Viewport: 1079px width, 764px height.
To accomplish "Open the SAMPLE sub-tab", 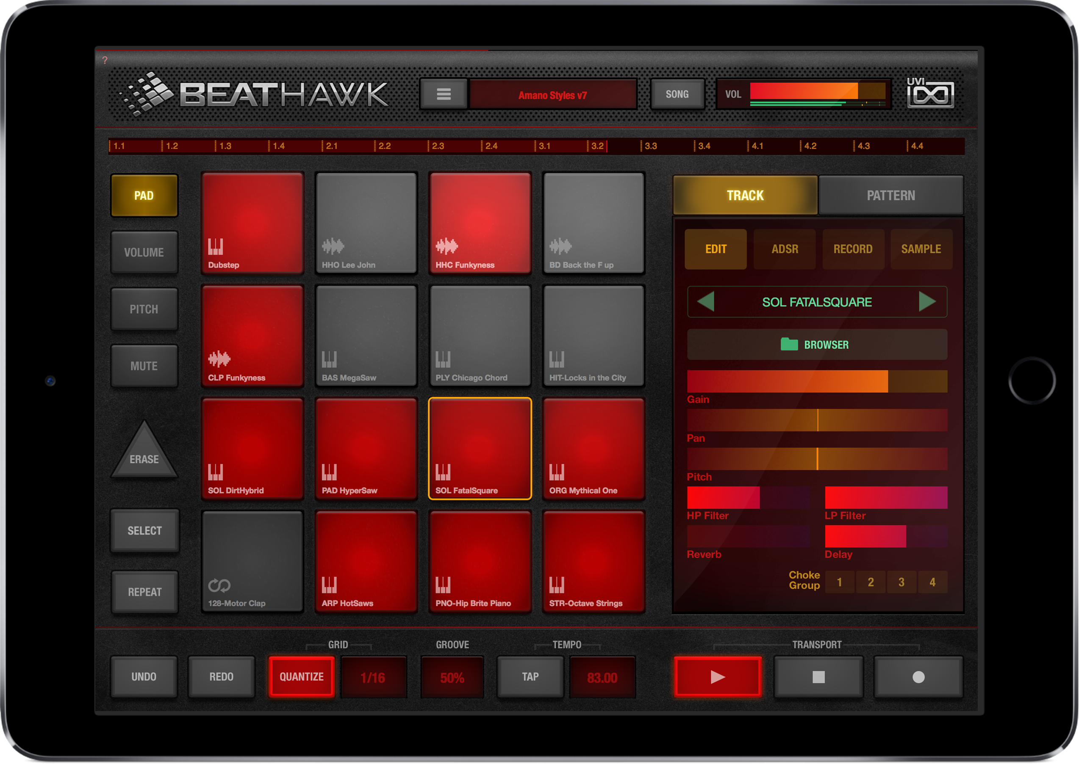I will 921,249.
